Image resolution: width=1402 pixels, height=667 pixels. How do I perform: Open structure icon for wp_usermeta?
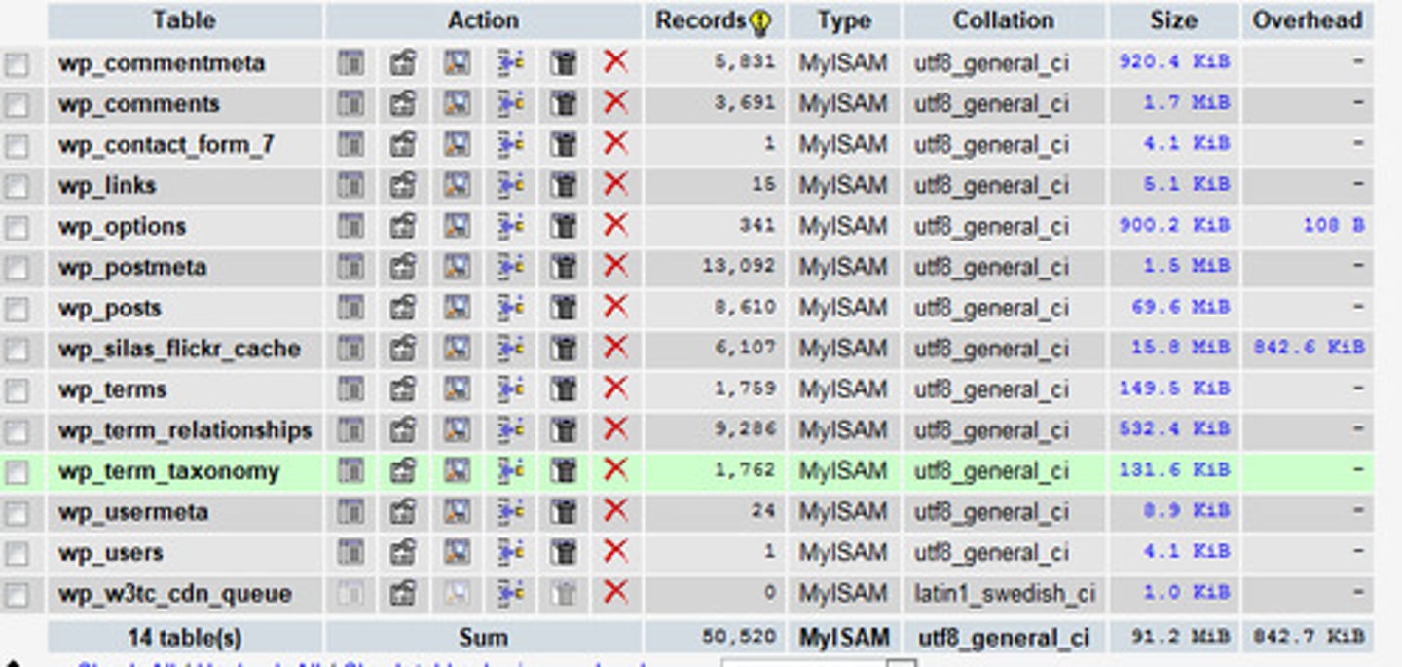[403, 512]
